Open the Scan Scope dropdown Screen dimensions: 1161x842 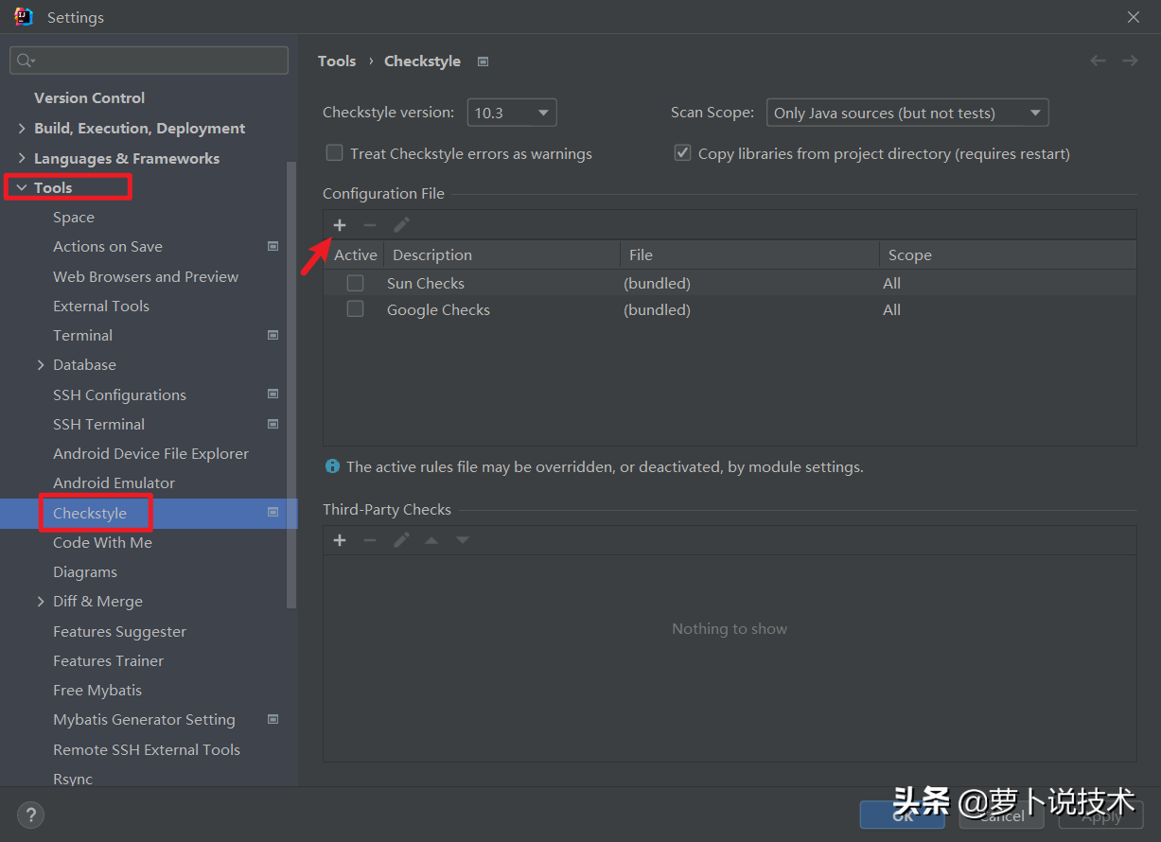coord(907,113)
